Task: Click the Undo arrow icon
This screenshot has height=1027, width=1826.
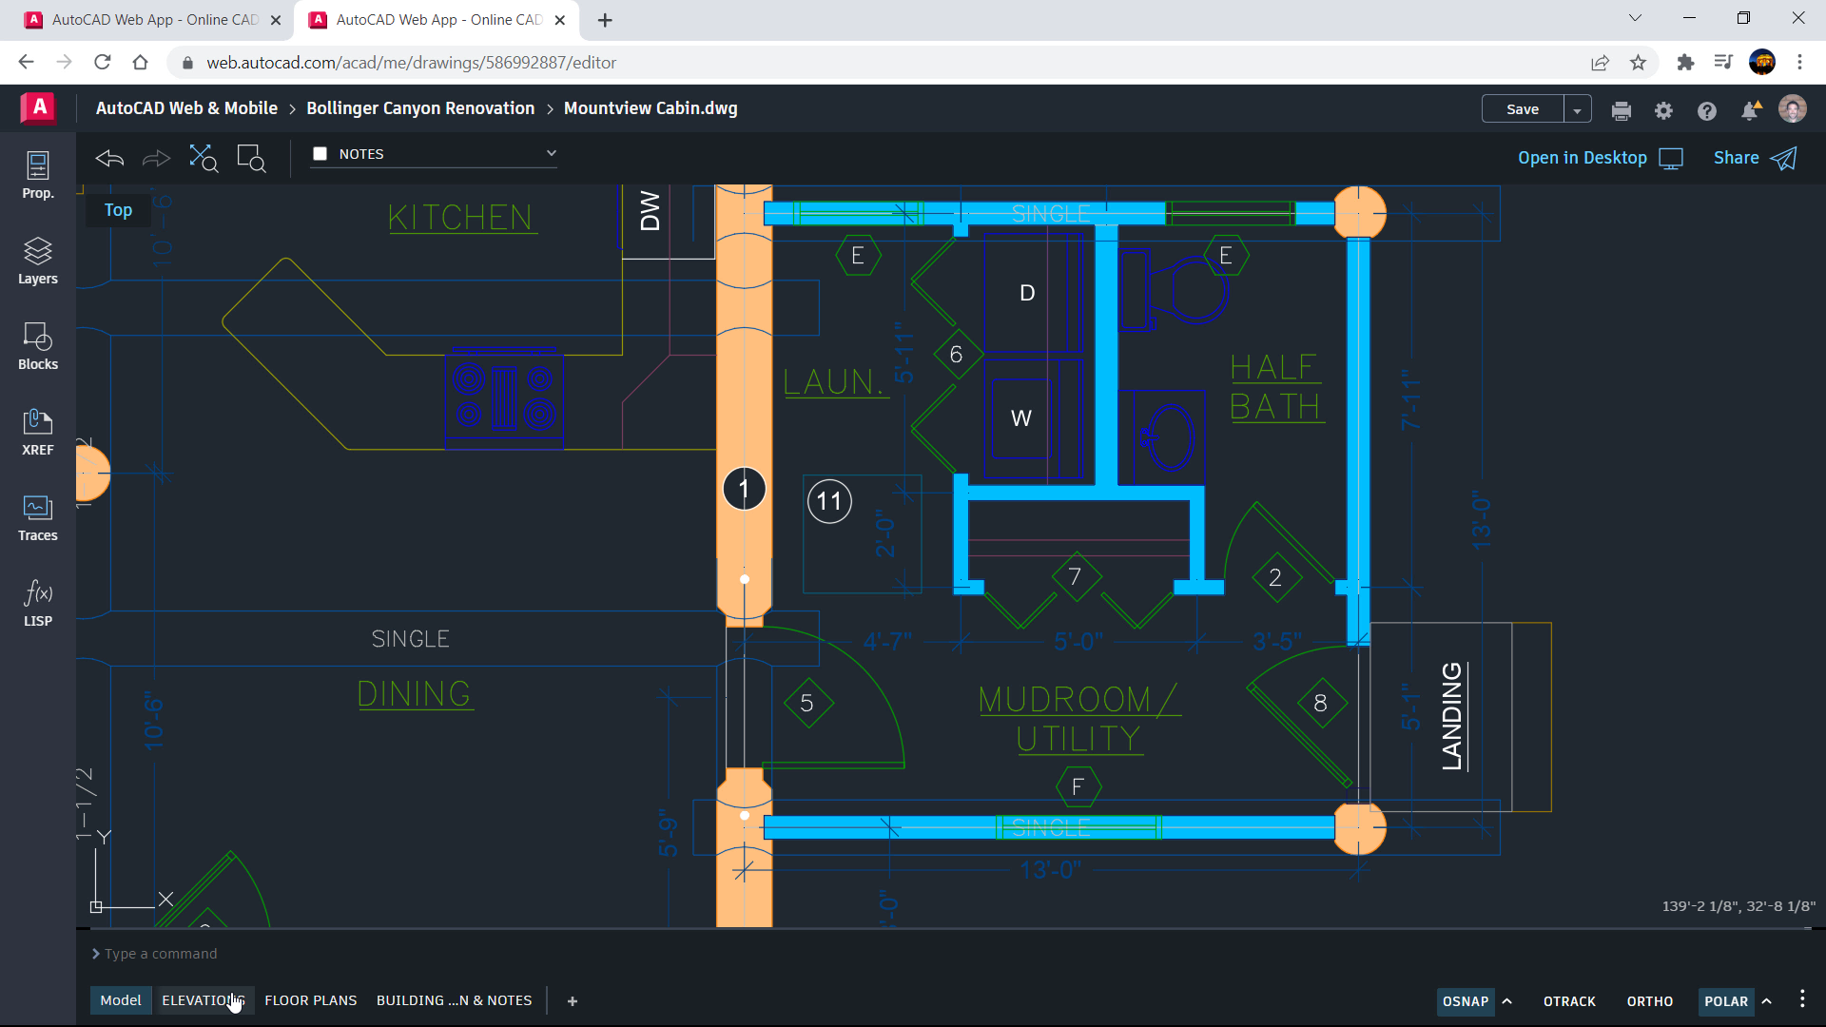Action: (x=109, y=156)
